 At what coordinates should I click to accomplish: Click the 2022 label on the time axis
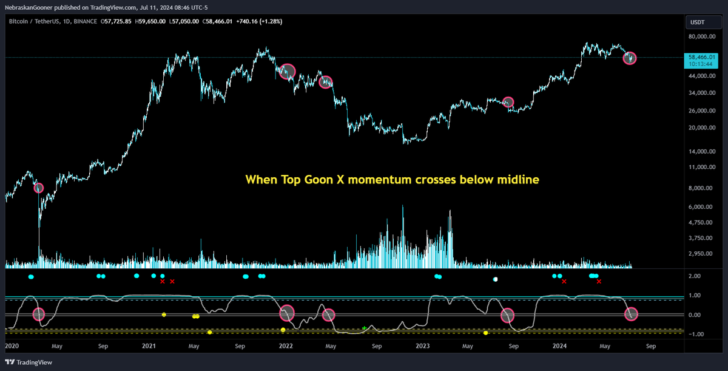coord(286,347)
